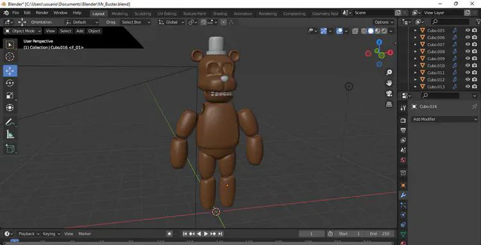Screen dimensions: 481x245
Task: Open the Render menu
Action: (x=42, y=13)
